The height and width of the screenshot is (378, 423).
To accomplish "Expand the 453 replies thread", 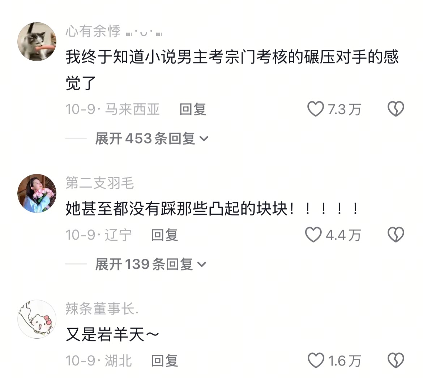I will (151, 138).
